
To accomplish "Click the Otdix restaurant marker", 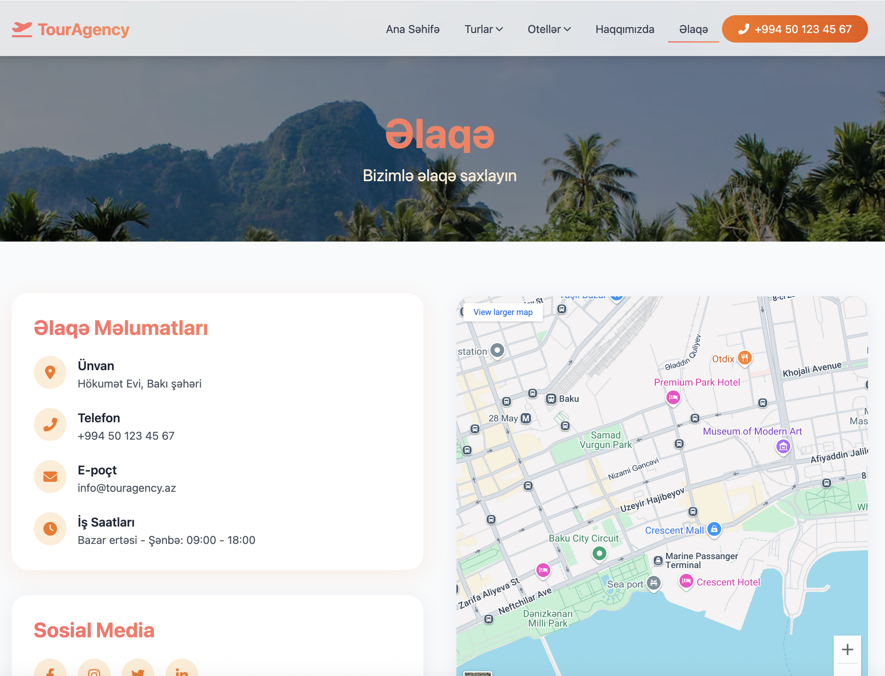I will click(x=745, y=358).
